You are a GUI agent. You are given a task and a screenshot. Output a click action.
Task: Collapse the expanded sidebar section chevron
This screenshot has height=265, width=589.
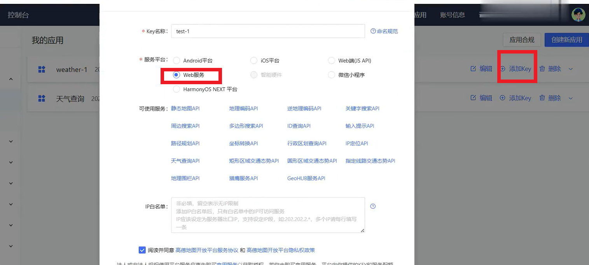pos(11,79)
